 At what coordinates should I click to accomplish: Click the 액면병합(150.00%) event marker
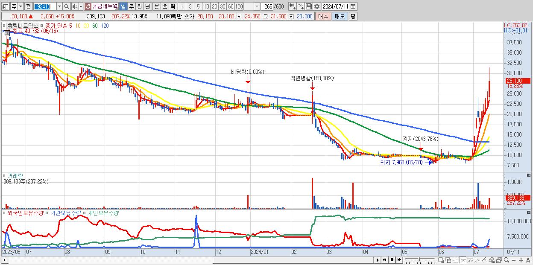coord(312,78)
